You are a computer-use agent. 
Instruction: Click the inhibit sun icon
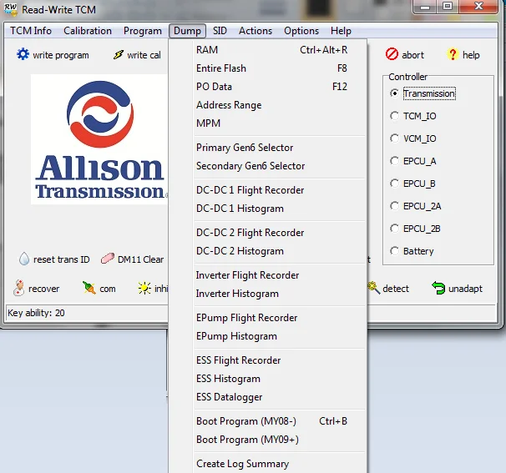click(144, 288)
